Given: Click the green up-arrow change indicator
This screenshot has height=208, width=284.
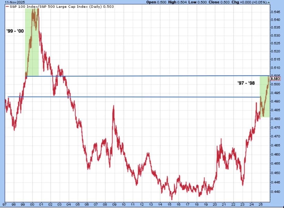Looking at the screenshot, I should 269,2.
